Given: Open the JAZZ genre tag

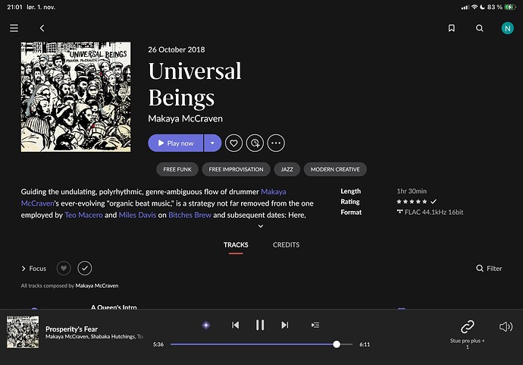Looking at the screenshot, I should (x=287, y=169).
